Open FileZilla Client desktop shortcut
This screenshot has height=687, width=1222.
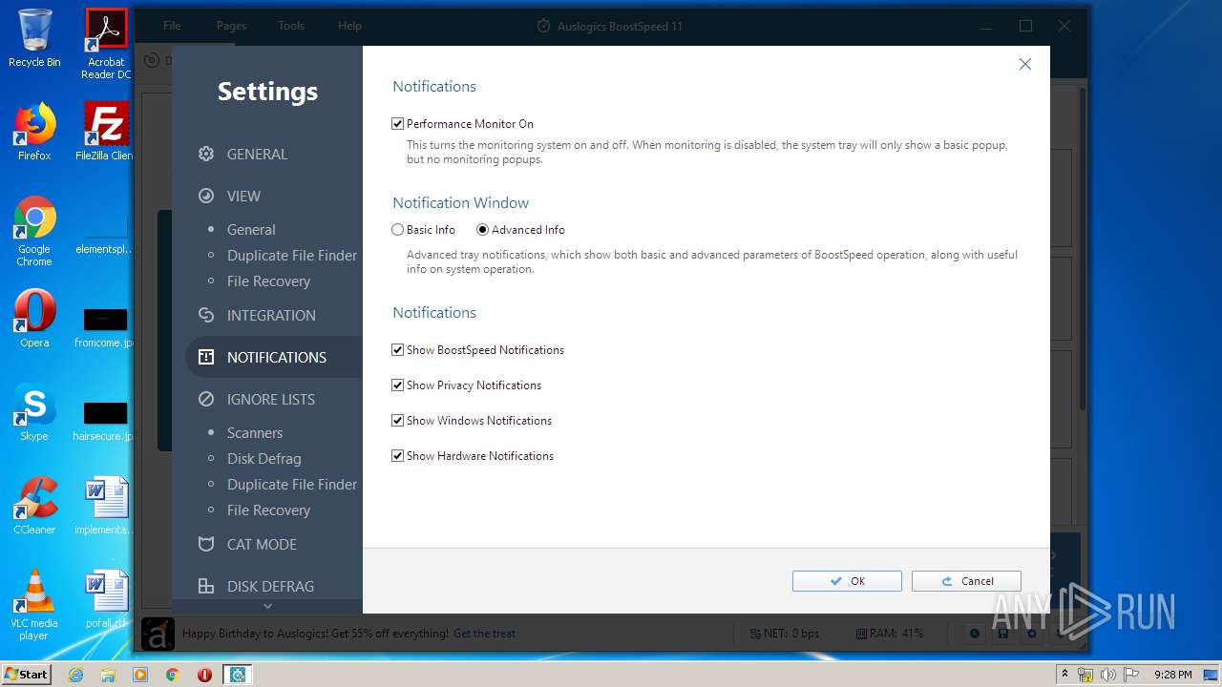tap(106, 132)
